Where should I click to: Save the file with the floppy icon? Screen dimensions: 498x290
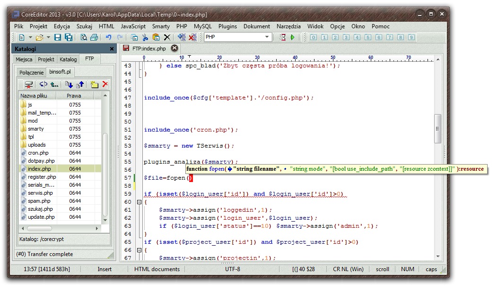pos(58,37)
